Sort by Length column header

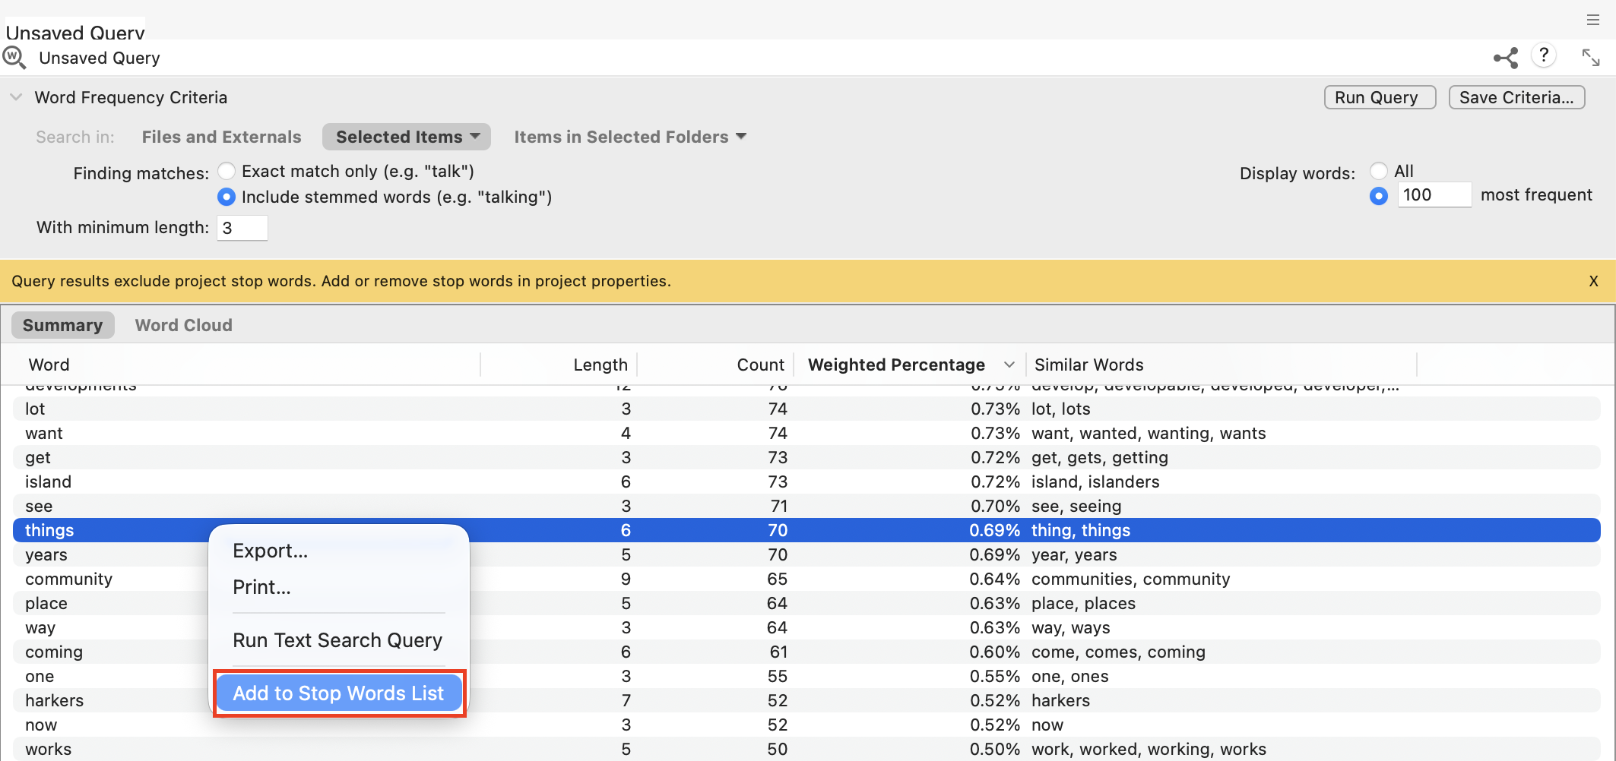pyautogui.click(x=600, y=365)
